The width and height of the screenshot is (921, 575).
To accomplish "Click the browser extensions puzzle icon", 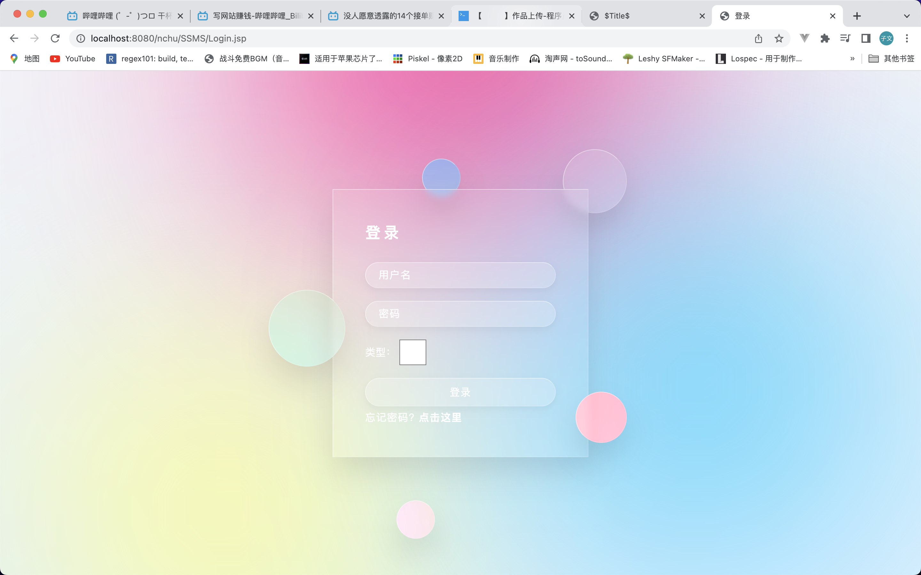I will click(825, 38).
